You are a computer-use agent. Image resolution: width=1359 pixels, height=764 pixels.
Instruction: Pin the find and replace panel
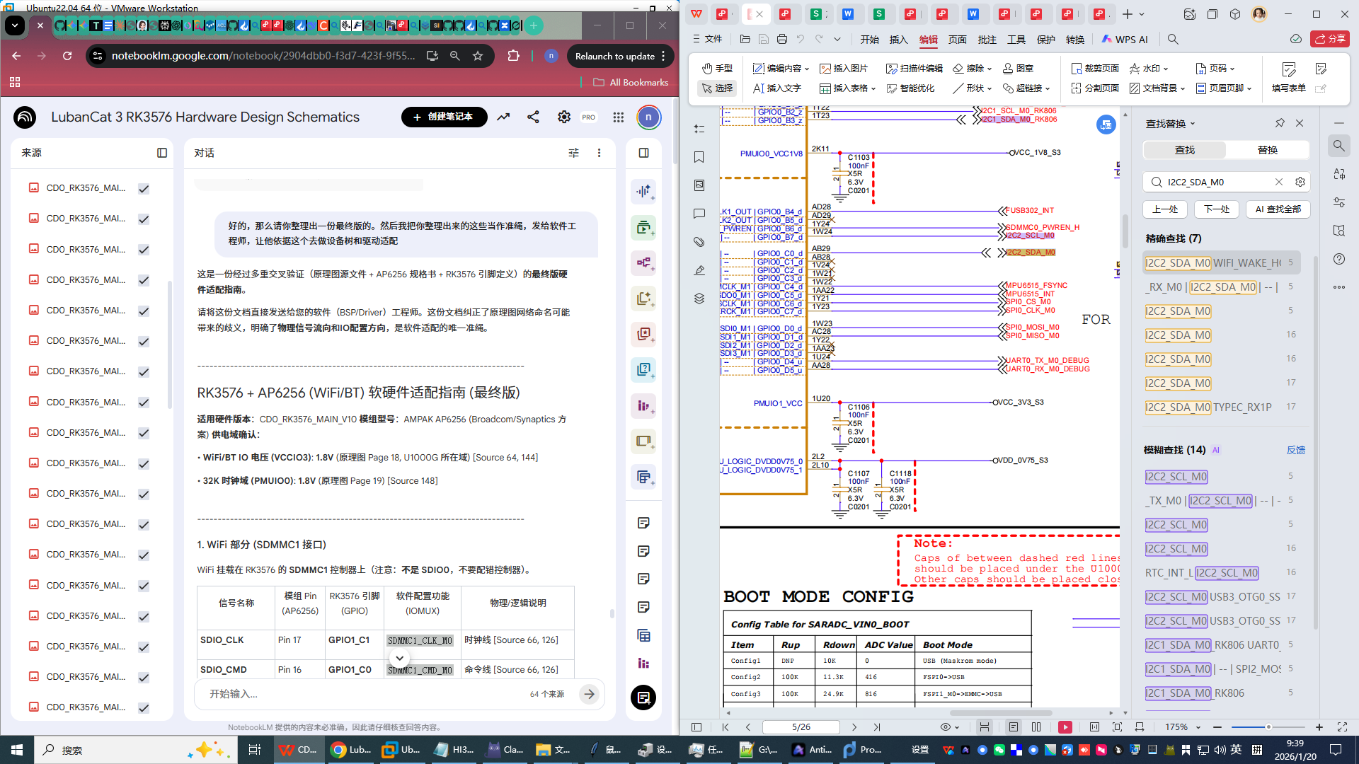coord(1280,123)
